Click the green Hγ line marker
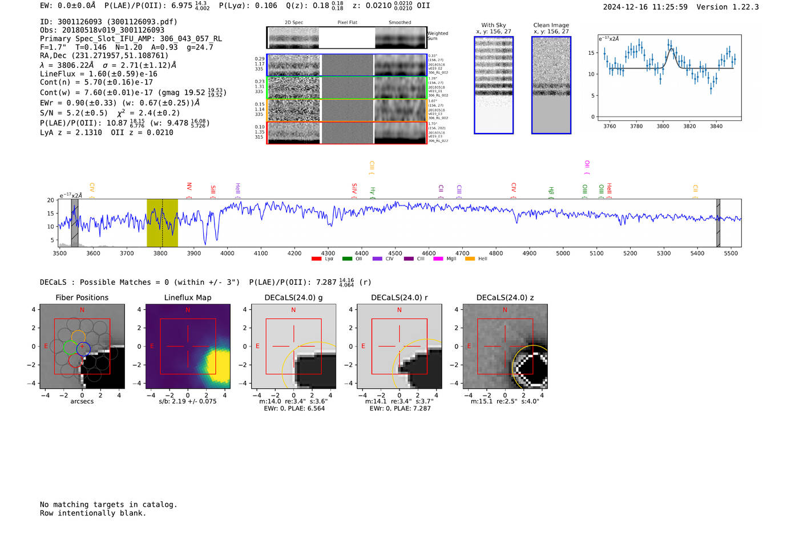This screenshot has height=544, width=799. (372, 192)
